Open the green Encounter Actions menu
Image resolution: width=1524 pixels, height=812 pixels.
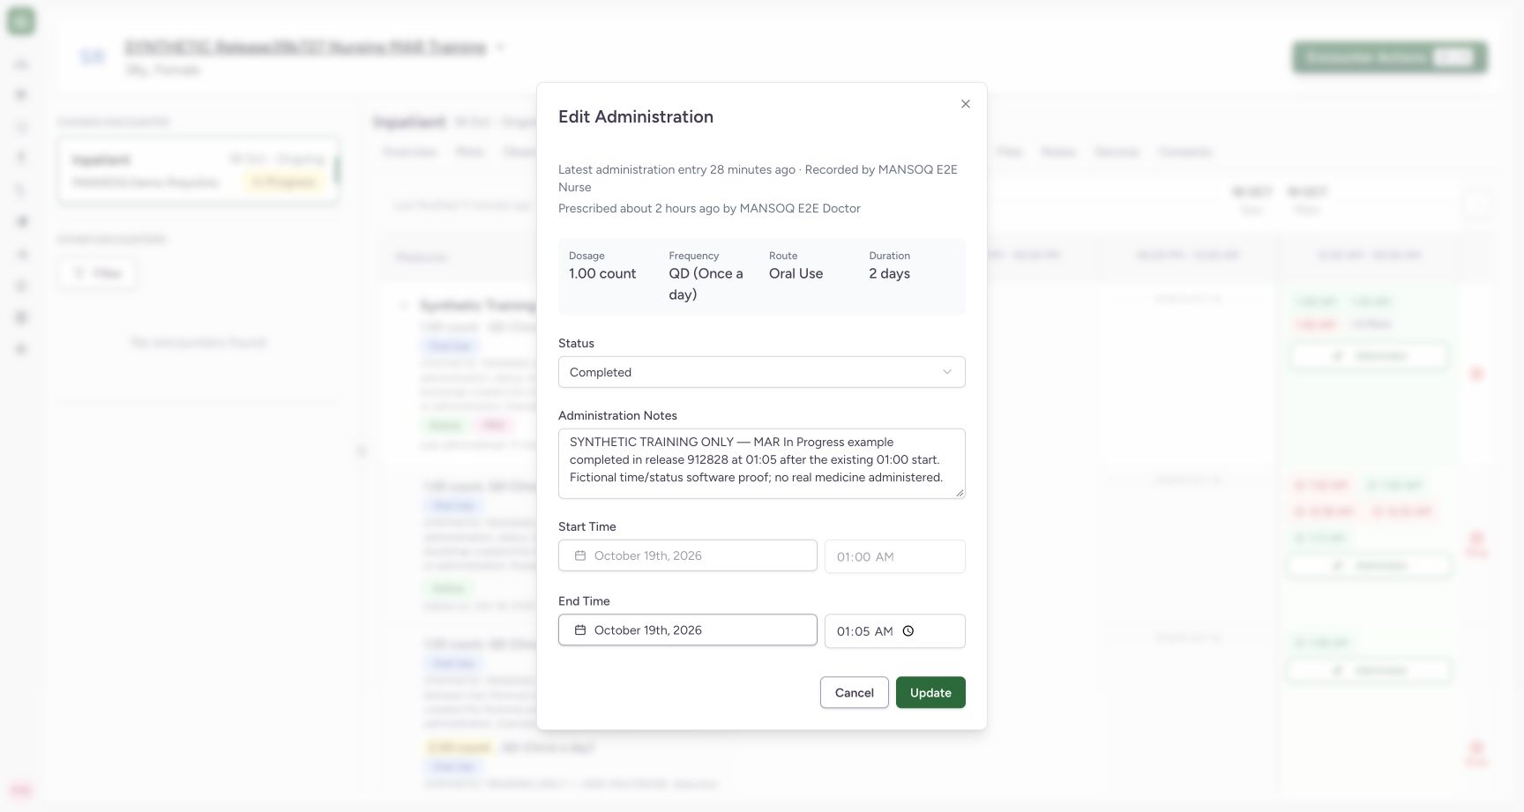[1390, 57]
